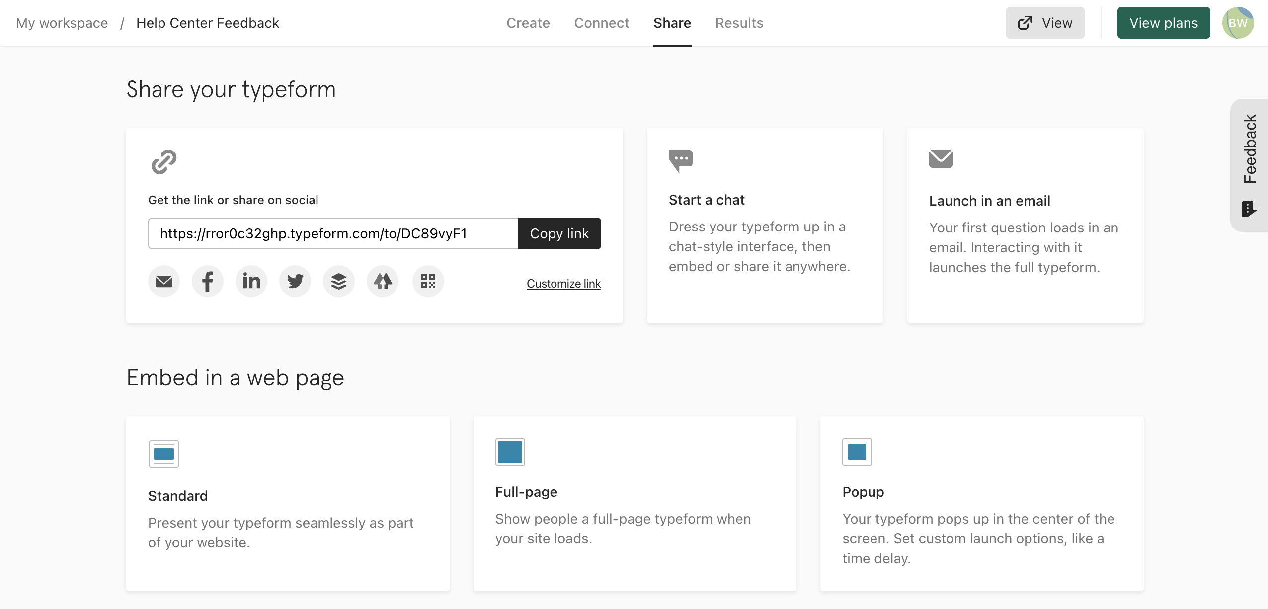
Task: Open Launch in an email card
Action: point(1026,226)
